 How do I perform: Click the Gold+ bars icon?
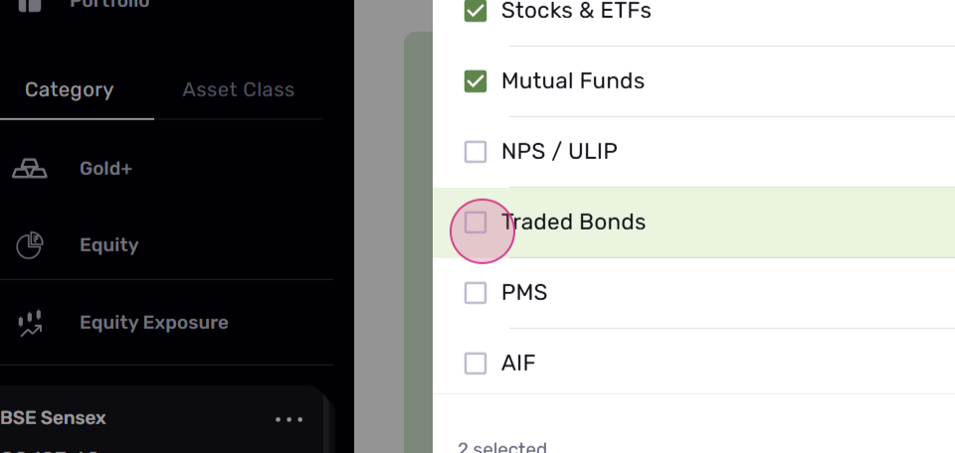click(30, 169)
